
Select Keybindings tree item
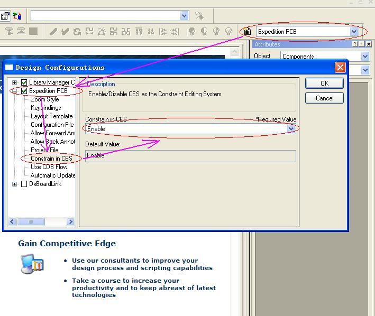click(x=45, y=108)
